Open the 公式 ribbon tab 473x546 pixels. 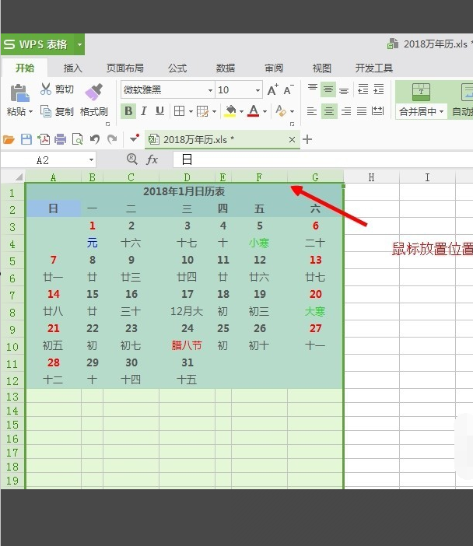tap(177, 68)
